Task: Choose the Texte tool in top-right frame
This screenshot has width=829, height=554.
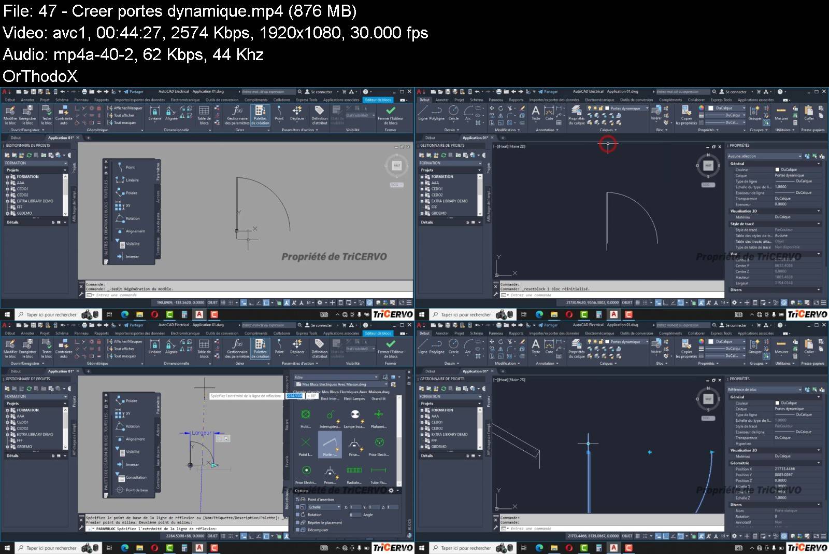Action: [x=536, y=113]
